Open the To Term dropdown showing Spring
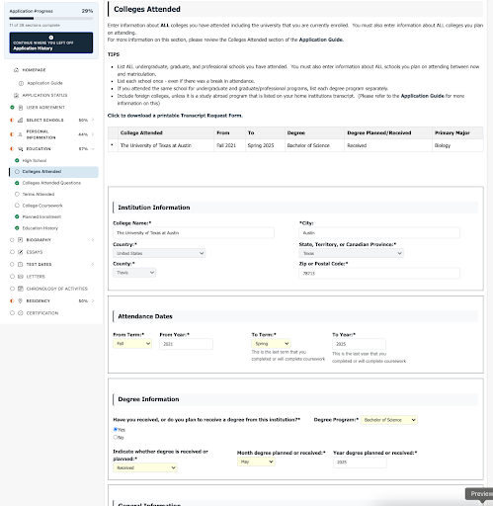Image resolution: width=493 pixels, height=506 pixels. [271, 344]
